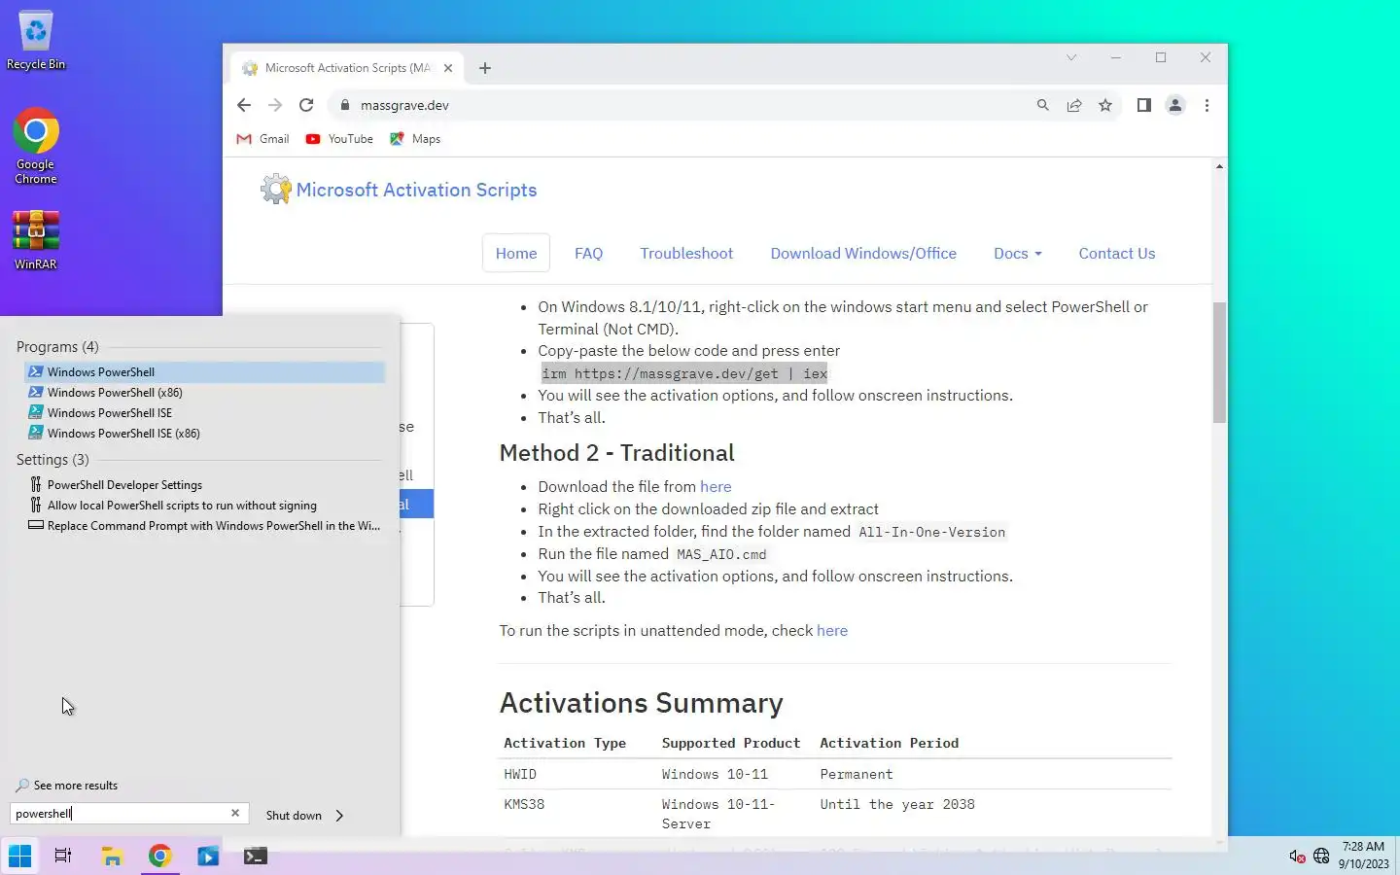Open Windows PowerShell ISE (x86) result
Image resolution: width=1400 pixels, height=875 pixels.
click(204, 433)
